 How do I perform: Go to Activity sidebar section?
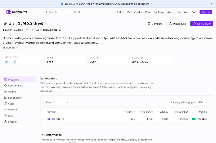tap(19, 110)
